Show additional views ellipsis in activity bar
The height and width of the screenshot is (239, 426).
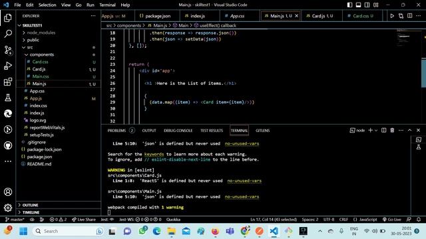click(x=8, y=161)
